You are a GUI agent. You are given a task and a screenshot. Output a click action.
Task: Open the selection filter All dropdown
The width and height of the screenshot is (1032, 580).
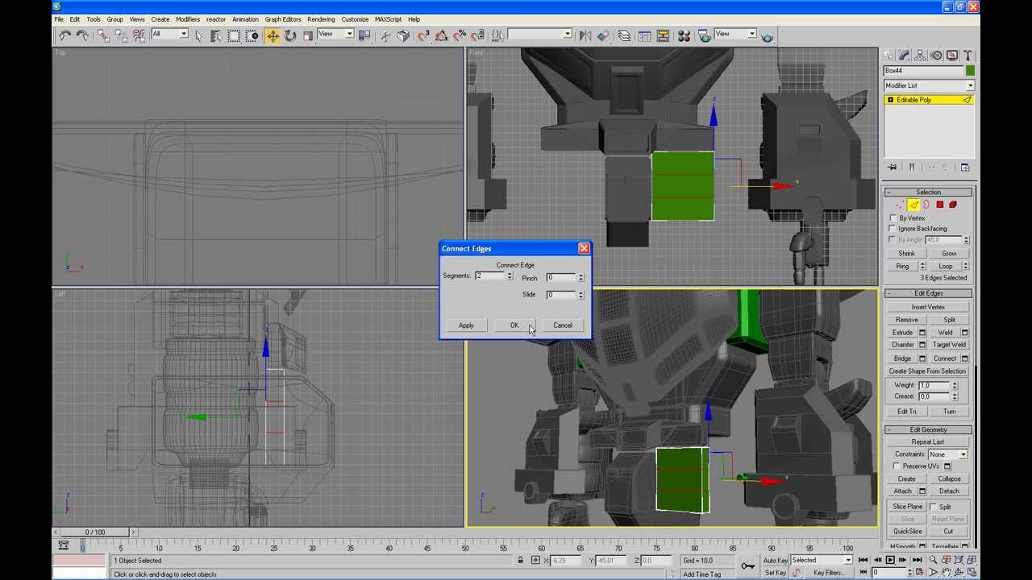click(169, 34)
